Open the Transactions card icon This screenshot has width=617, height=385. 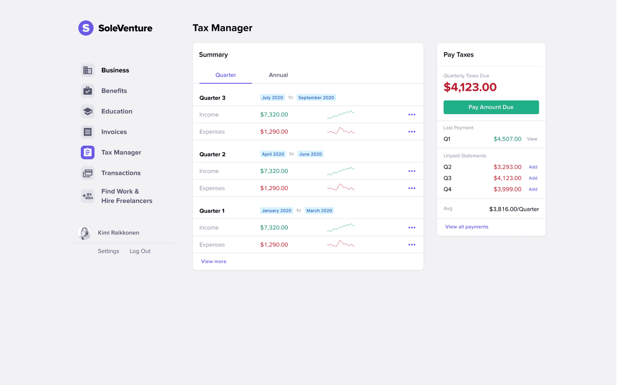(87, 173)
